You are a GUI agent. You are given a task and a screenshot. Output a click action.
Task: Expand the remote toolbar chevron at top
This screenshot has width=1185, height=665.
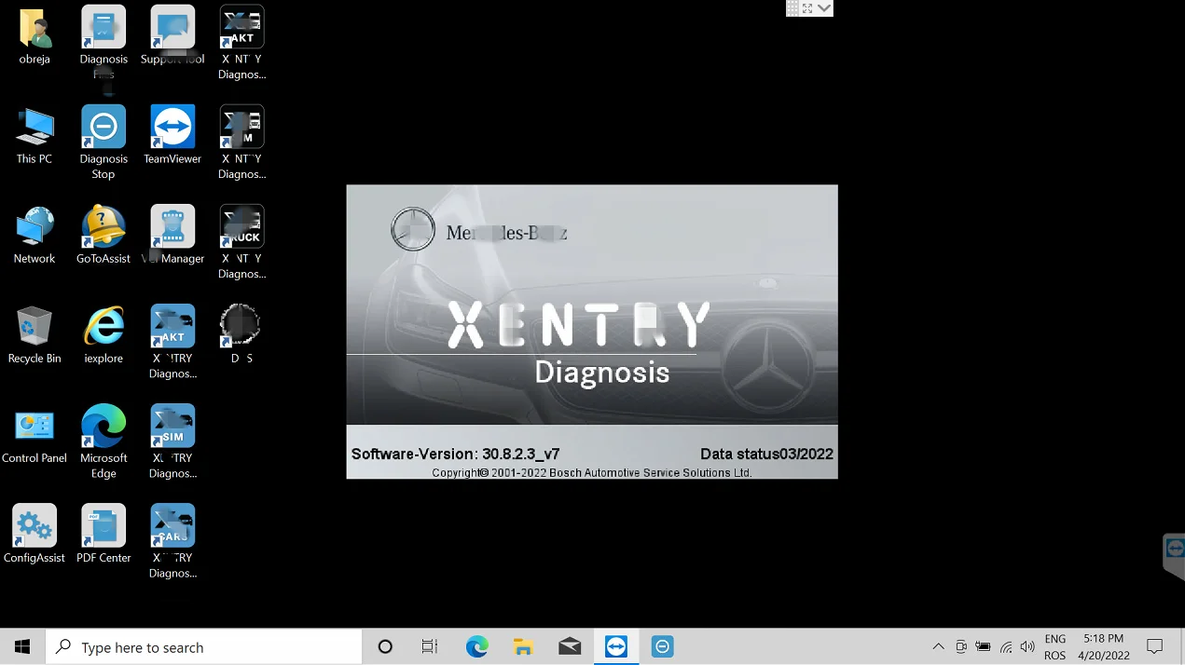point(824,7)
